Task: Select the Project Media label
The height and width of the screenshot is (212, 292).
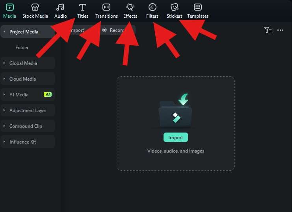Action: (24, 32)
